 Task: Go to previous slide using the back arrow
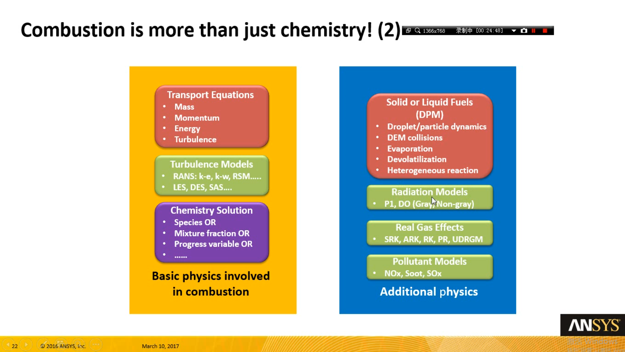coord(8,345)
